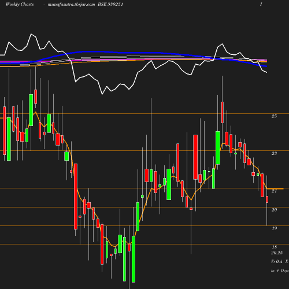289x289 pixels.
Task: Click the price axis label 20
Action: point(274,210)
